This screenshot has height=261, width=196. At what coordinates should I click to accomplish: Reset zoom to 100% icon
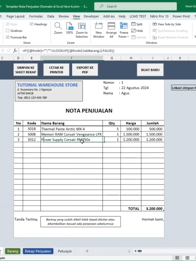69,26
